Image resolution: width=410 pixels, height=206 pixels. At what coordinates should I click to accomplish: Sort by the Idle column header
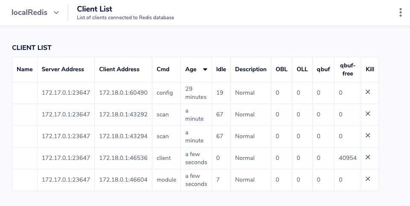point(221,69)
